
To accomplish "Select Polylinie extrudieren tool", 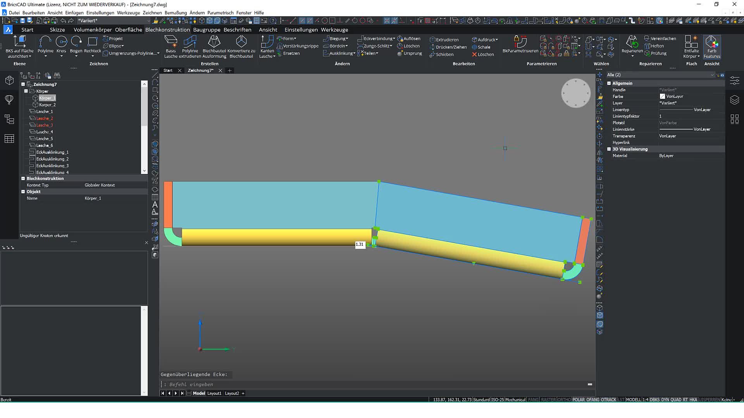I will [190, 46].
